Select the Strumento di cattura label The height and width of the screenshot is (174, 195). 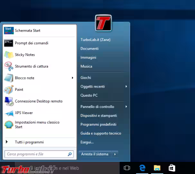[x=32, y=66]
